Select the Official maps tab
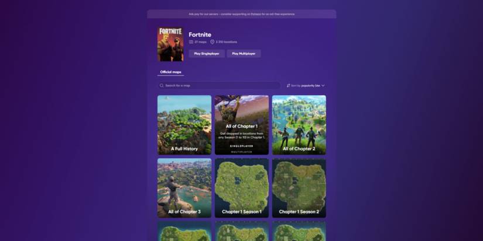Viewport: 483px width, 241px height. [x=170, y=72]
